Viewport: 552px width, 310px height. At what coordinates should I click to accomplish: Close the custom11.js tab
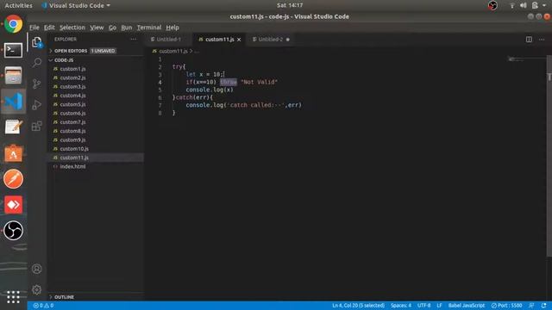coord(239,40)
